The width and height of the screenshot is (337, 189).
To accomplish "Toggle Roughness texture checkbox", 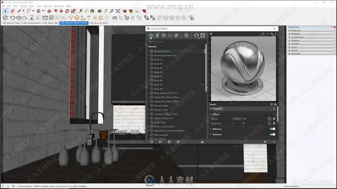I will pyautogui.click(x=274, y=123).
